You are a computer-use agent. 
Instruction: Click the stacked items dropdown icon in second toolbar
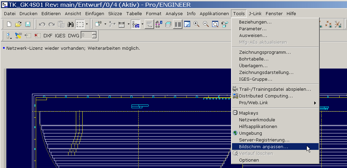point(9,36)
